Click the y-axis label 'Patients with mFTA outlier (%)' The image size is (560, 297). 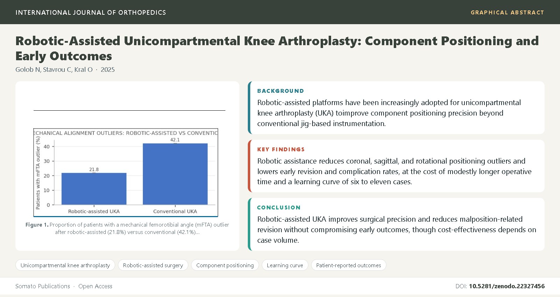[x=38, y=173]
